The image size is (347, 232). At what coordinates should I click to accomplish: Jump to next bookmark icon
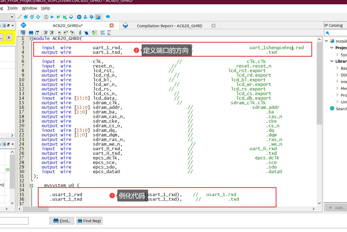pos(66,33)
